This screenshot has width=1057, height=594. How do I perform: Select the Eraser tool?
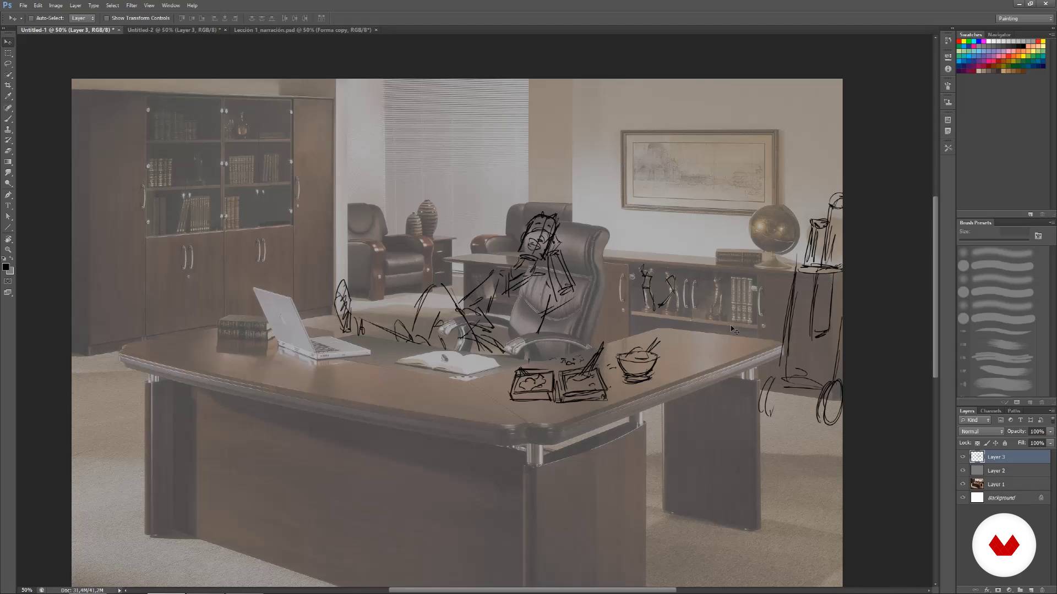pos(8,151)
